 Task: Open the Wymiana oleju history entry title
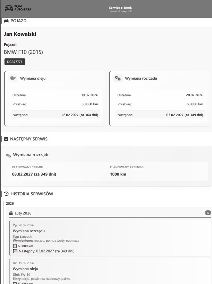(x=25, y=269)
